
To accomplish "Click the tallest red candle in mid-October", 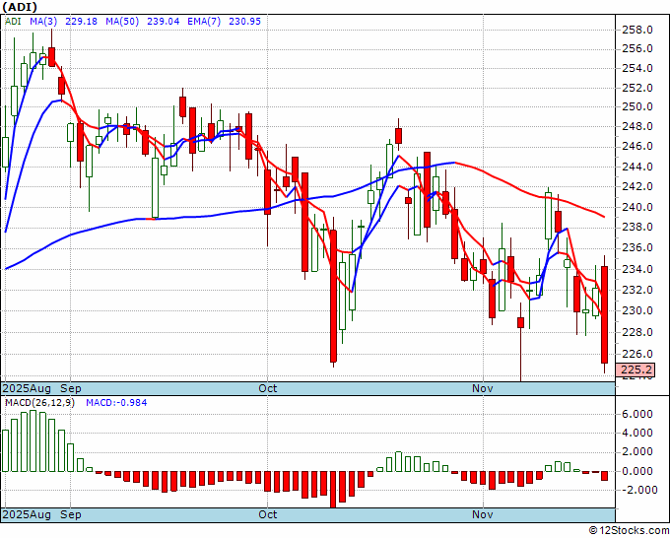I will (333, 297).
